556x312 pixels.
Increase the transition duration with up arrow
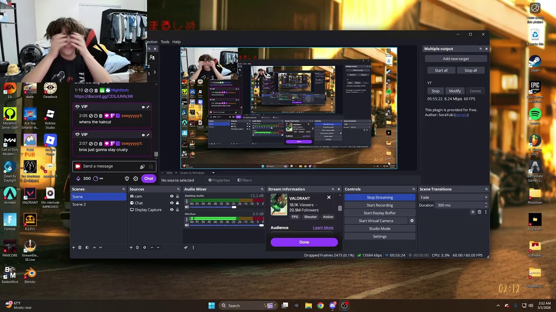tap(486, 204)
